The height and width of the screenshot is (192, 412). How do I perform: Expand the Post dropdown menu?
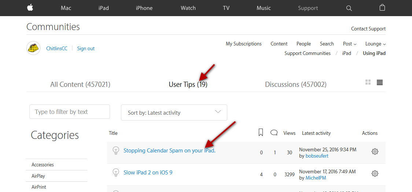click(x=350, y=44)
